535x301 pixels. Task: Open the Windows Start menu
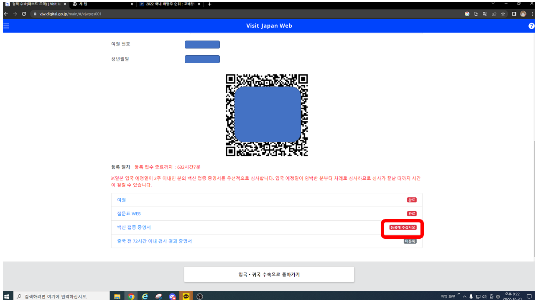pos(8,296)
